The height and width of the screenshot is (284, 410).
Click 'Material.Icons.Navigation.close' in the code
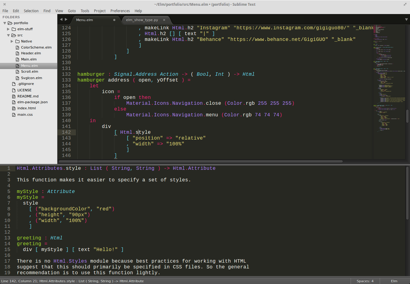click(x=173, y=103)
